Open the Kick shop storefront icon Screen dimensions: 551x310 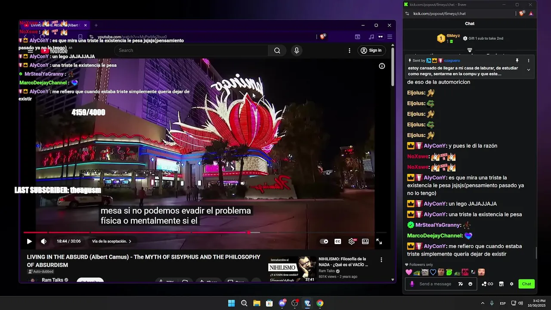[x=501, y=284]
